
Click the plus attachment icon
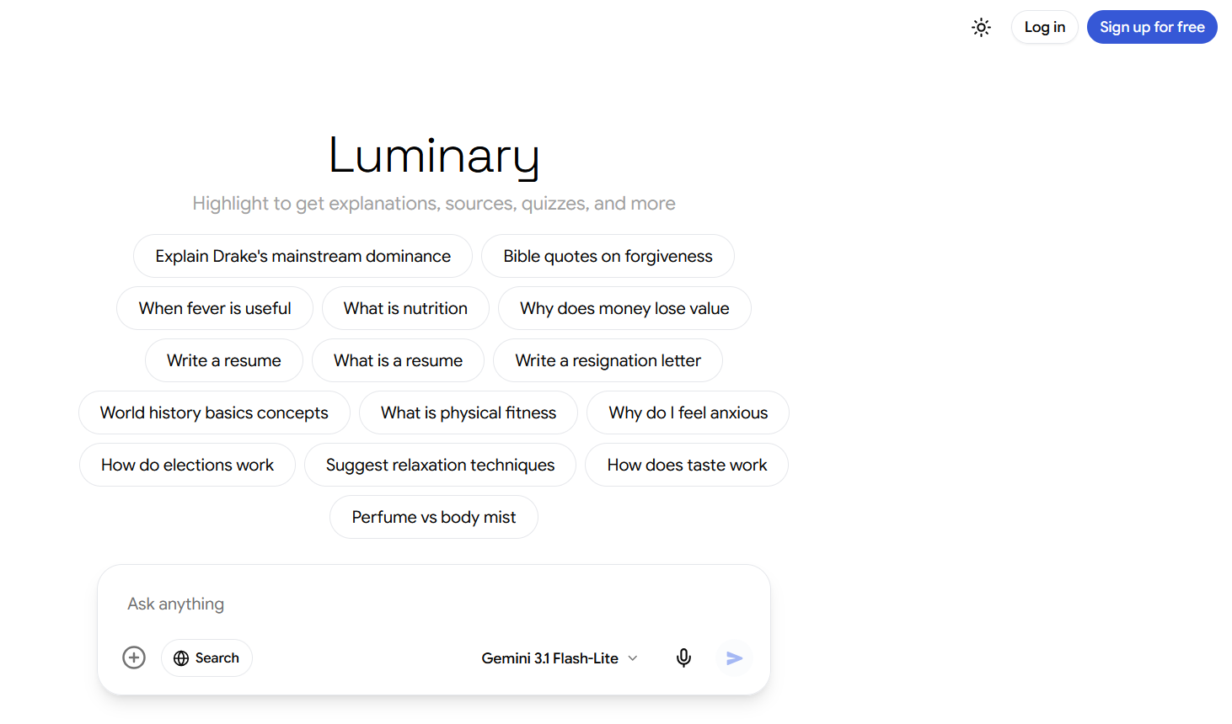point(134,657)
